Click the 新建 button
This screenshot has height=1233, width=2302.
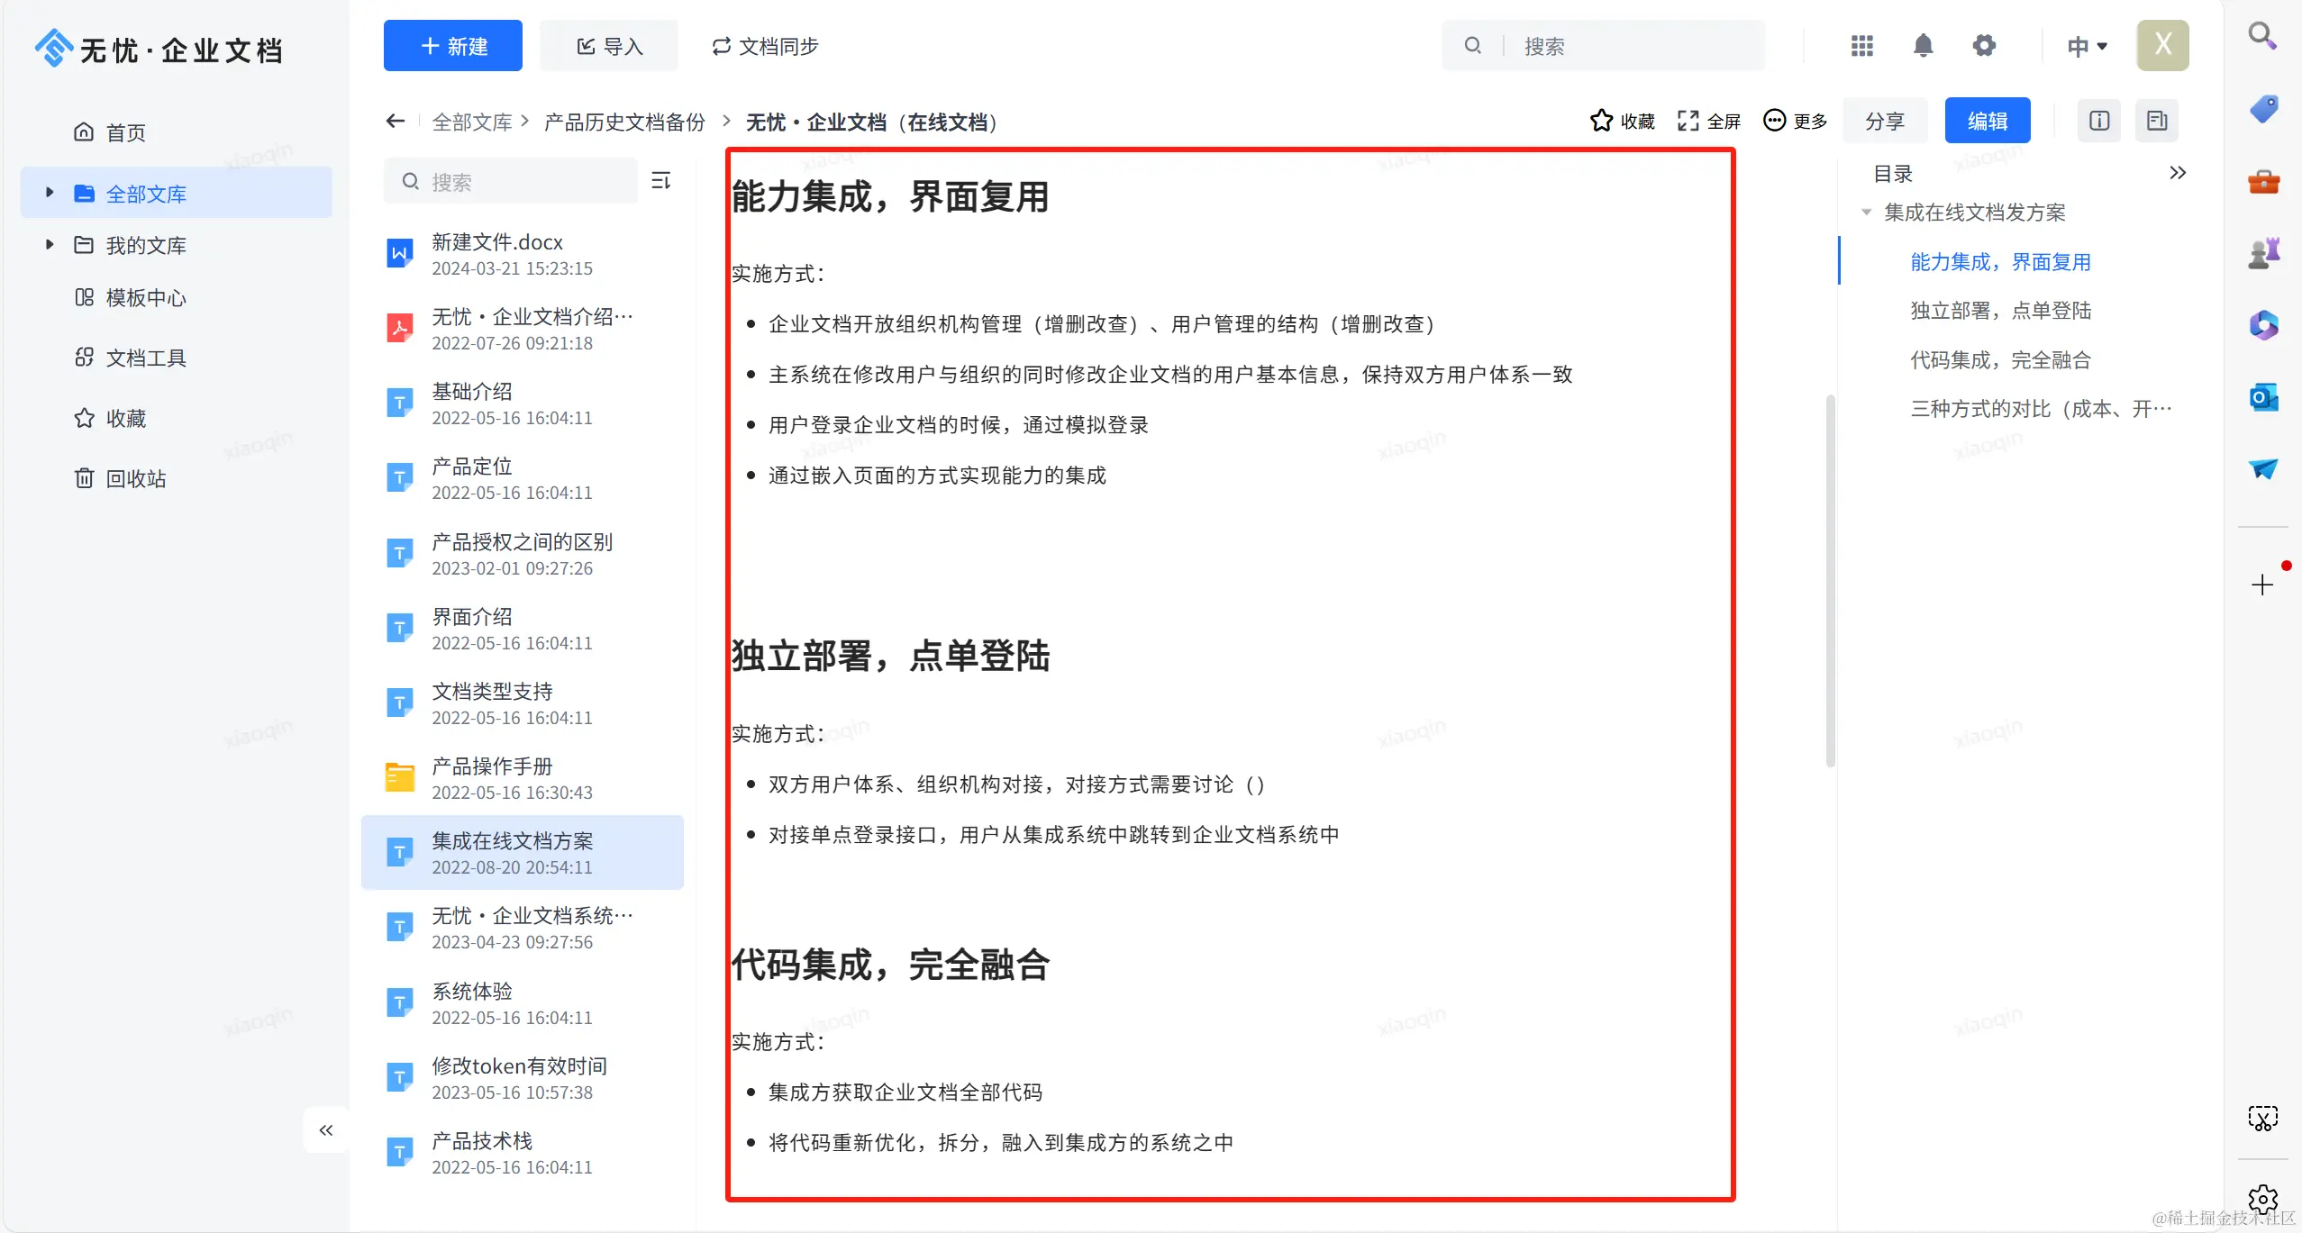tap(452, 46)
